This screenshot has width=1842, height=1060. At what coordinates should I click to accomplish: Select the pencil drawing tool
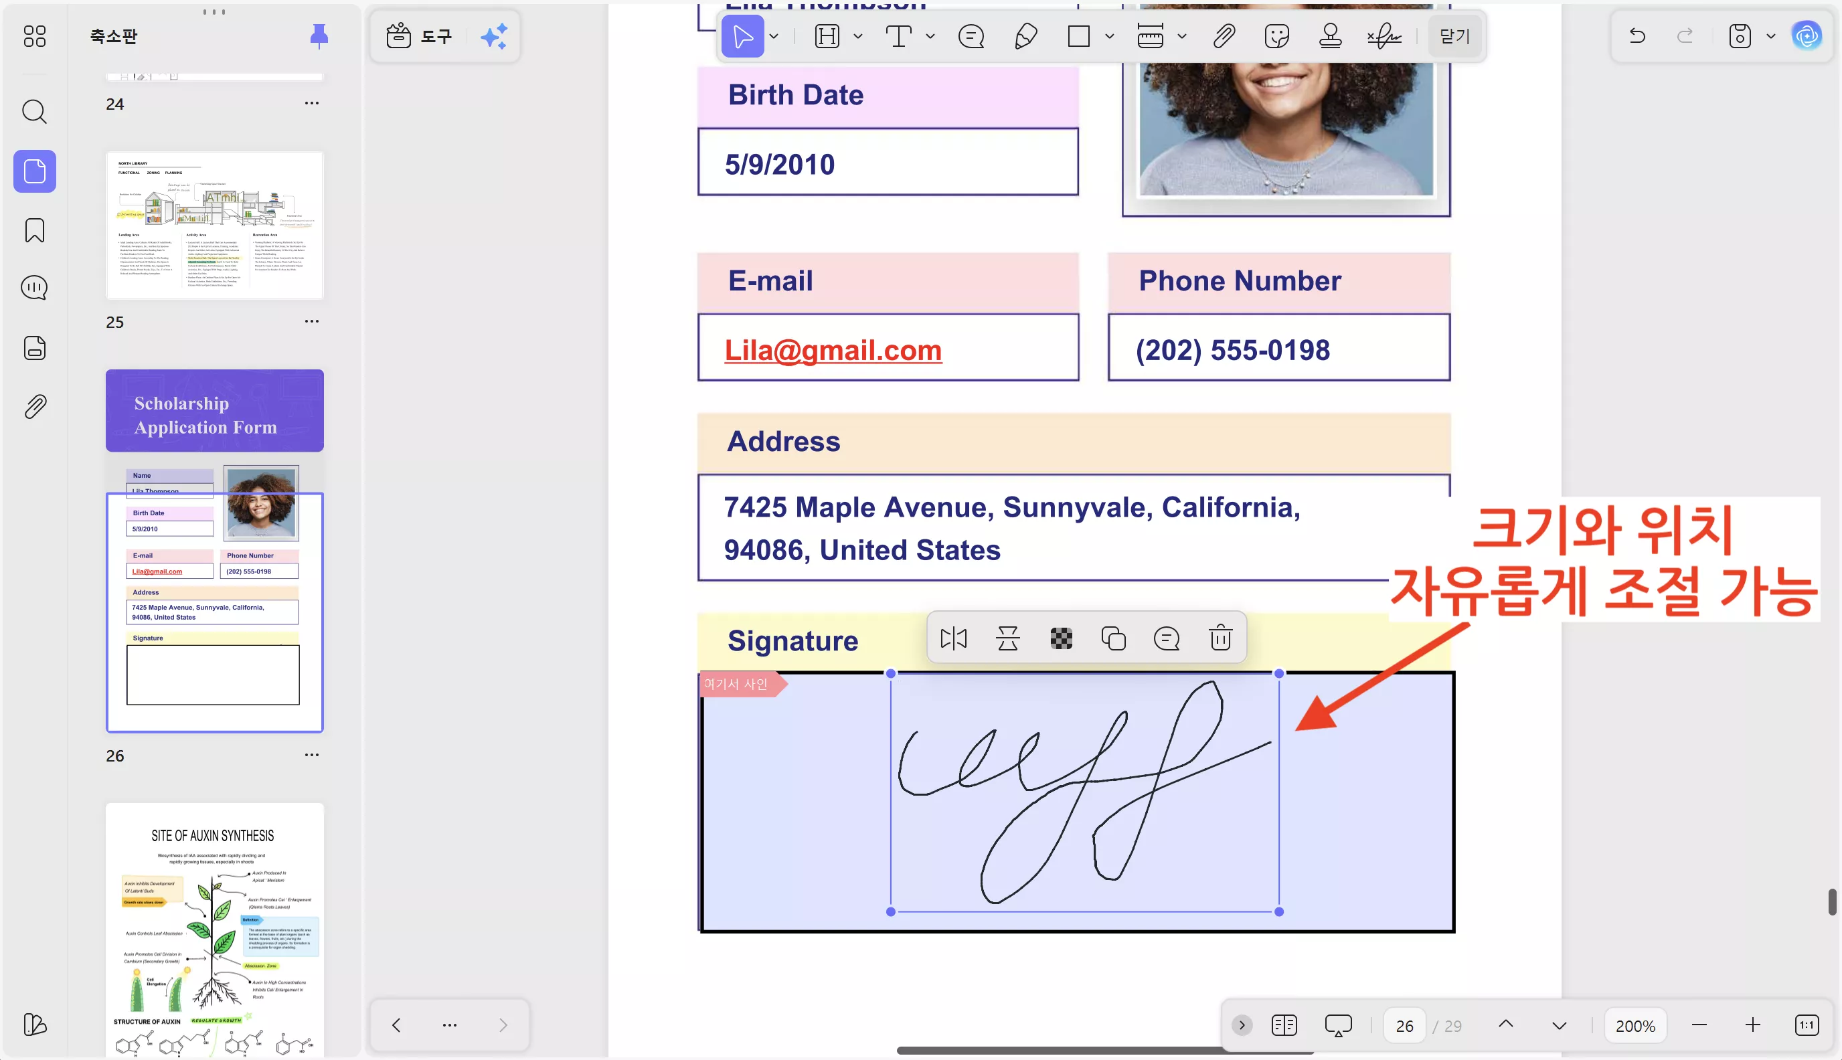[1025, 35]
